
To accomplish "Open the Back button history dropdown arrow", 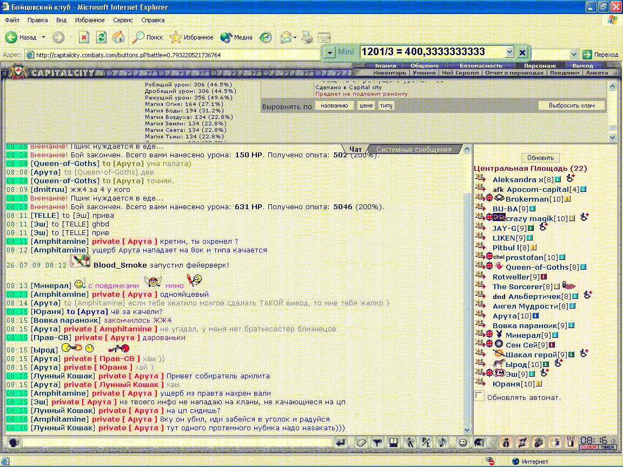I will [x=44, y=37].
